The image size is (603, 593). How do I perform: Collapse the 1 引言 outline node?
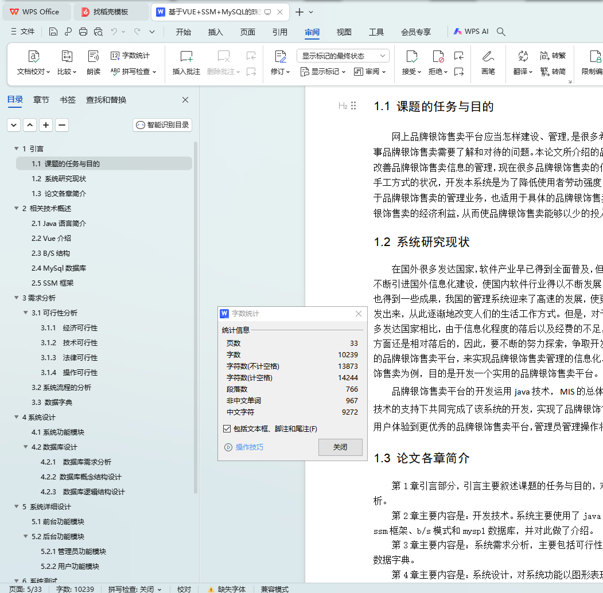(16, 149)
